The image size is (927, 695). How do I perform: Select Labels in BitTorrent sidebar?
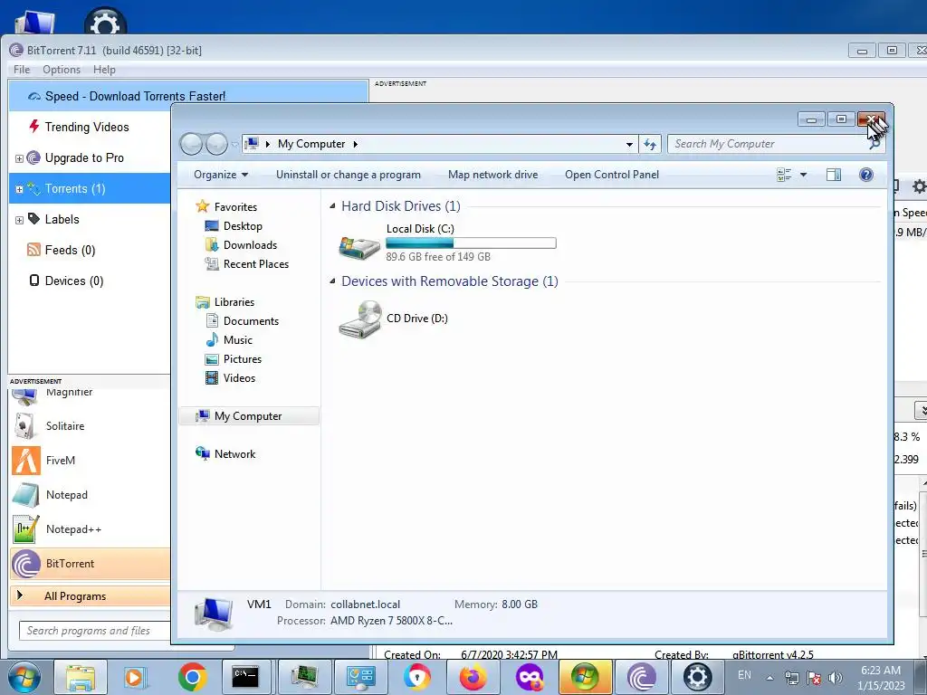pos(62,219)
